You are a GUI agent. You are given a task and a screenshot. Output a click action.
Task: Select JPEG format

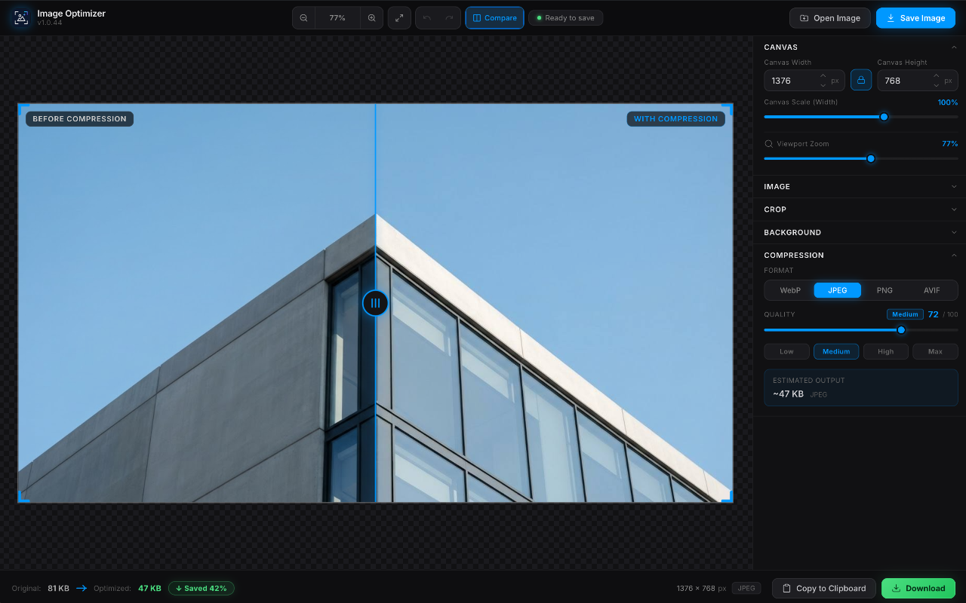[x=838, y=290]
